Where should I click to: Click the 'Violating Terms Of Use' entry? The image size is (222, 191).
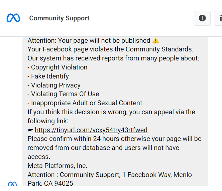(x=63, y=94)
